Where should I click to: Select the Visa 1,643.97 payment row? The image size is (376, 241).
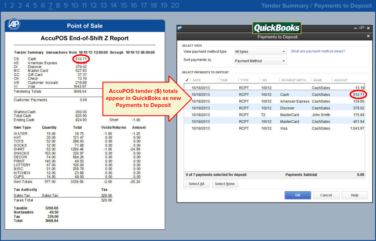point(274,128)
